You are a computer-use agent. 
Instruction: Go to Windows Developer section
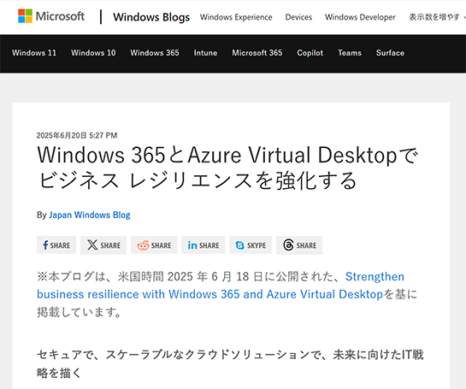coord(360,17)
